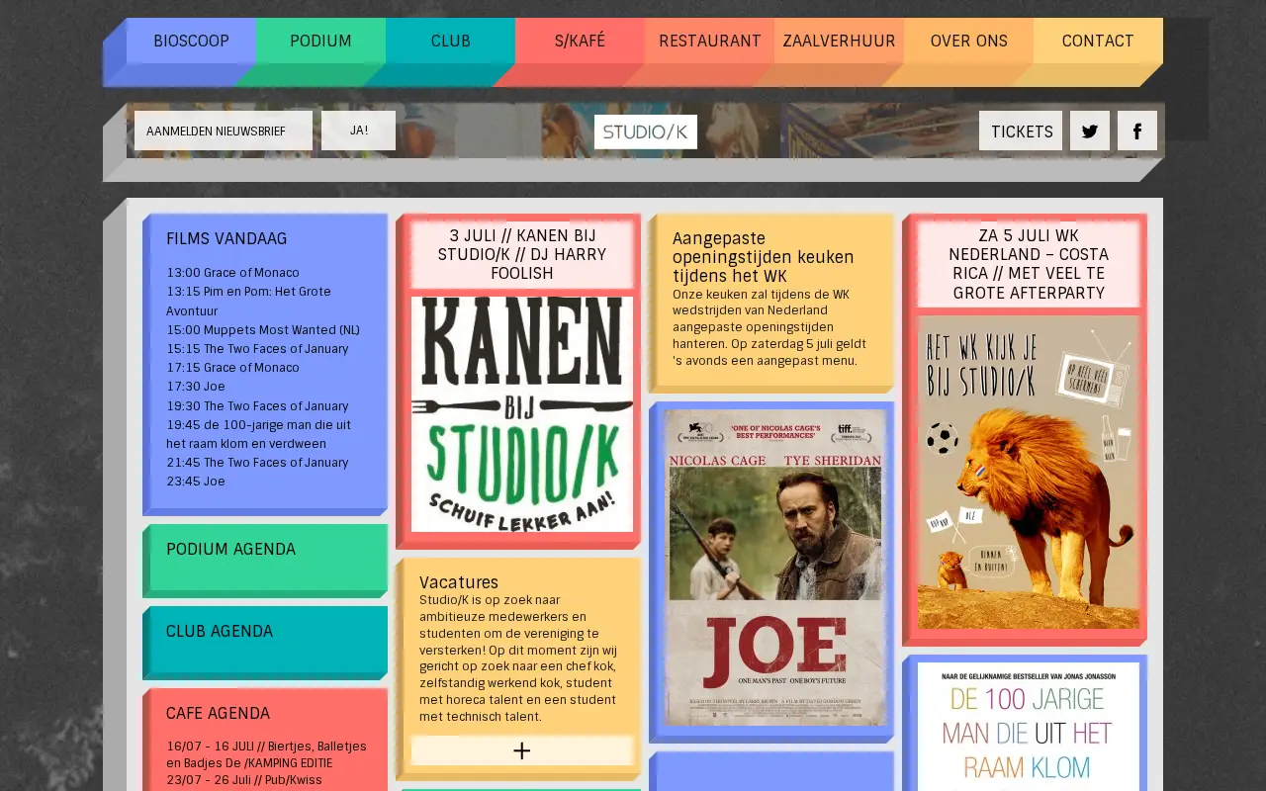Select the 17:30 Joe showing
This screenshot has height=791, width=1266.
196,387
